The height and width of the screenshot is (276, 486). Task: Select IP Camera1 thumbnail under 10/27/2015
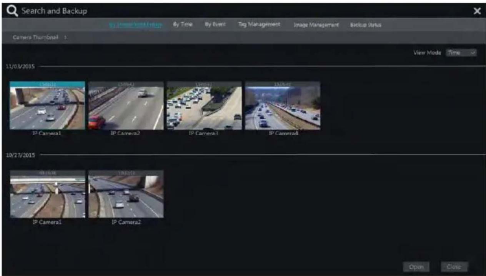click(x=47, y=194)
